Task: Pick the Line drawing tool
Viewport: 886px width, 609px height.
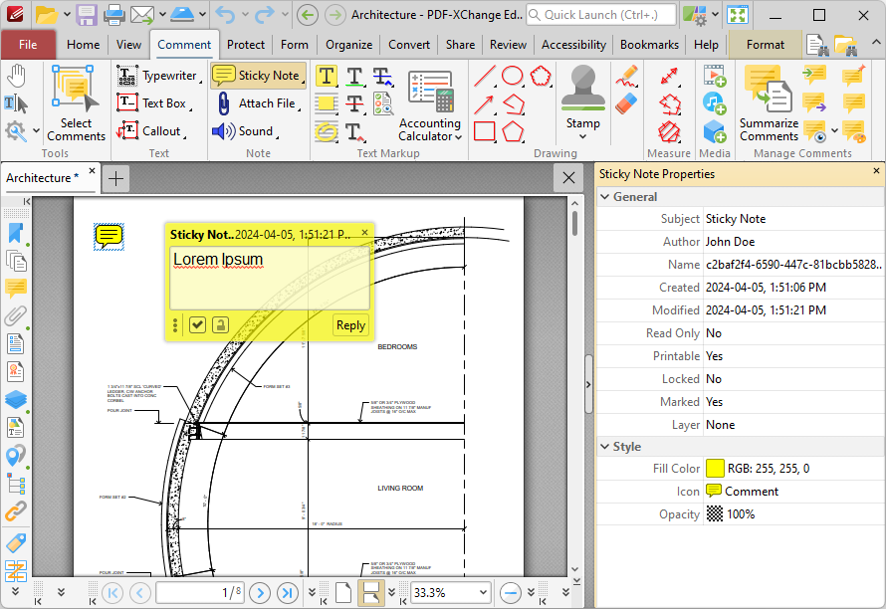Action: point(485,77)
